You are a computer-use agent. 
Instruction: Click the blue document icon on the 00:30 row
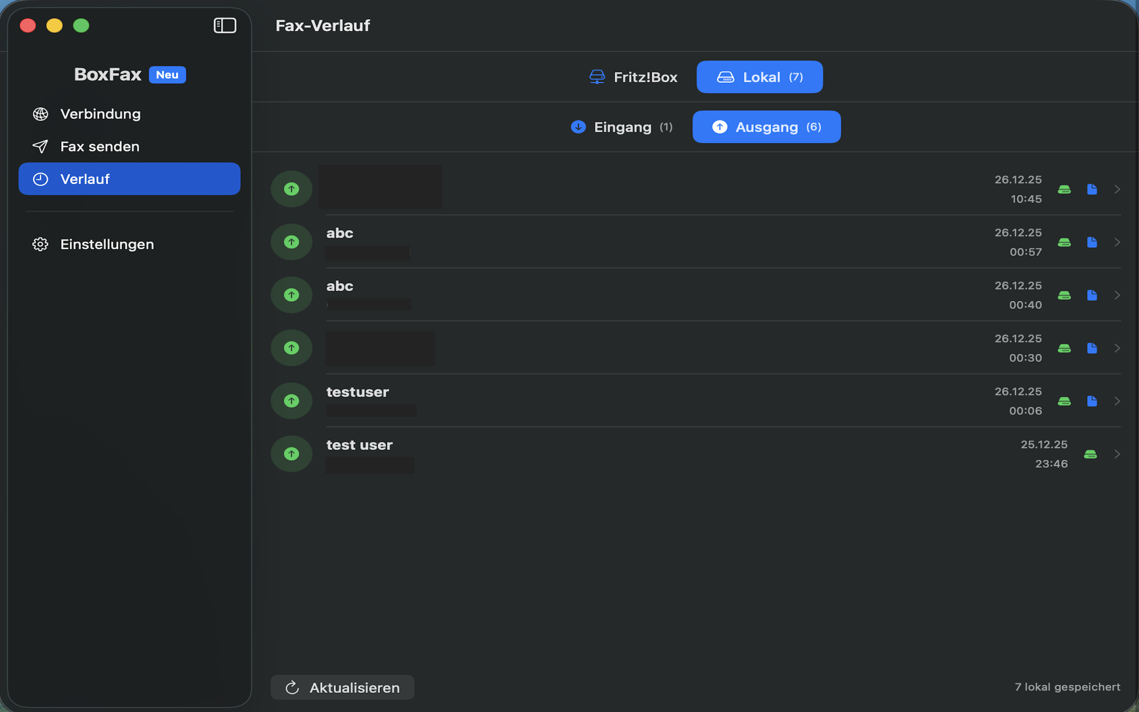(1092, 348)
